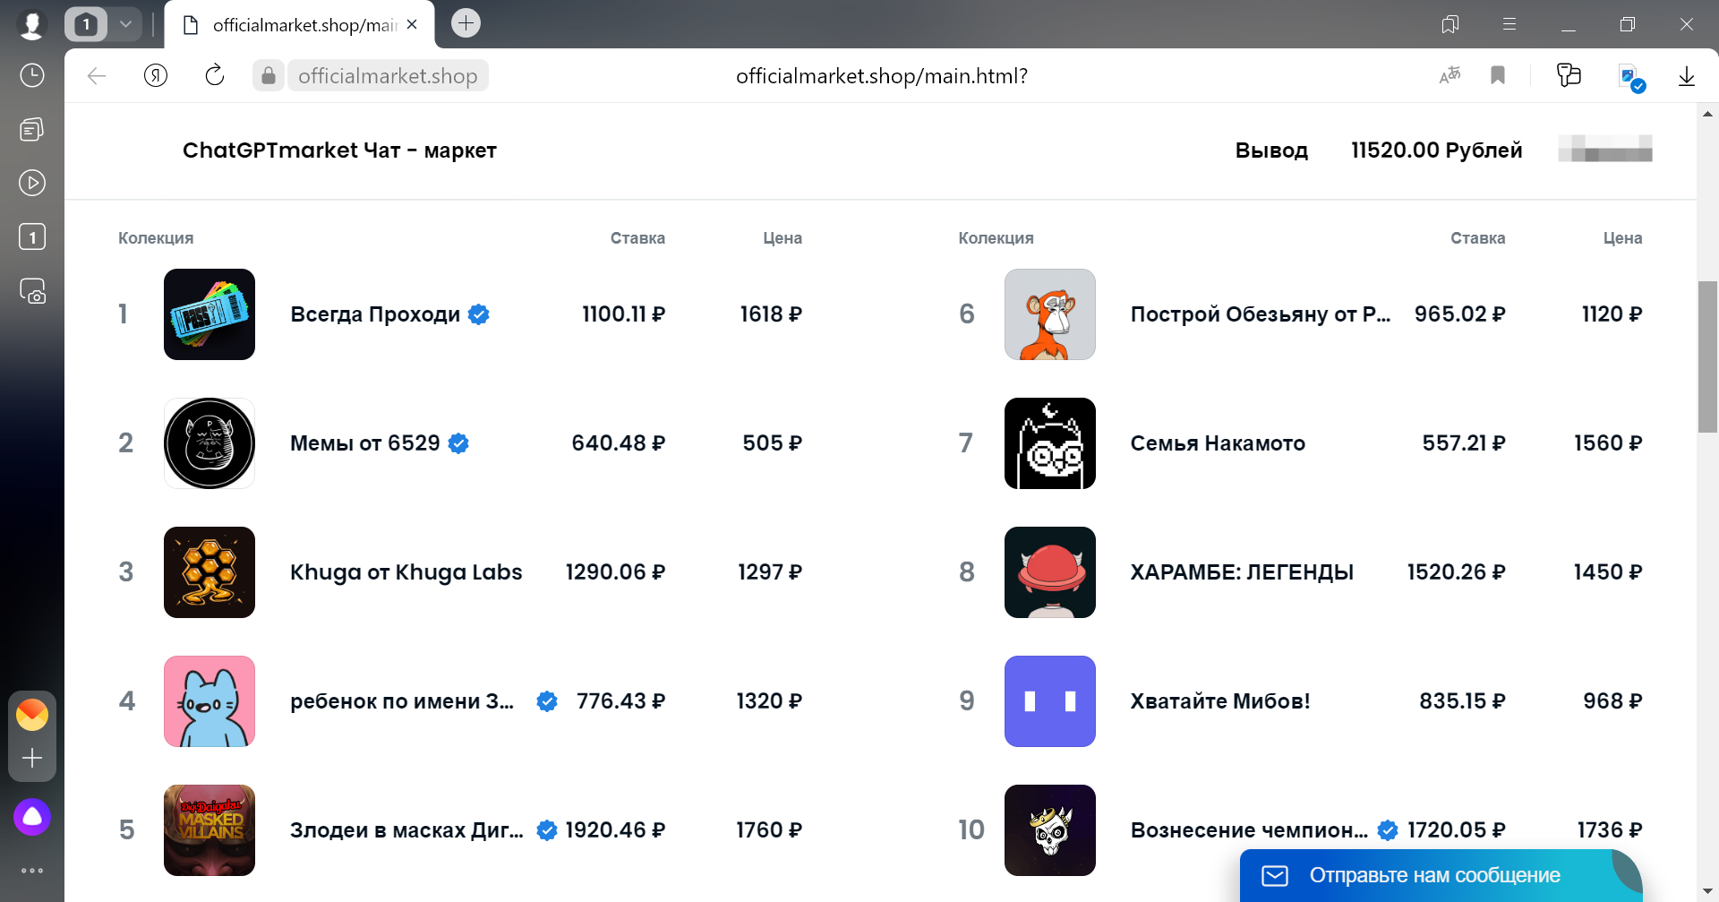Open the Семья Накамото collection
The height and width of the screenshot is (902, 1719).
point(1218,442)
